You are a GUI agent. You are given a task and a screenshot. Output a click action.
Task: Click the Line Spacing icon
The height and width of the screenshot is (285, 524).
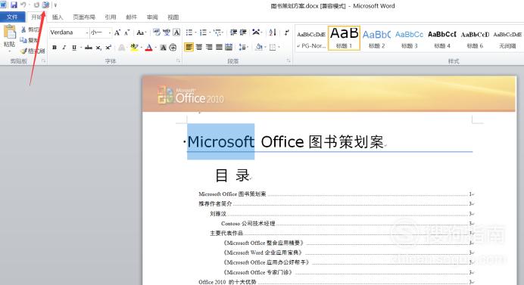(242, 48)
